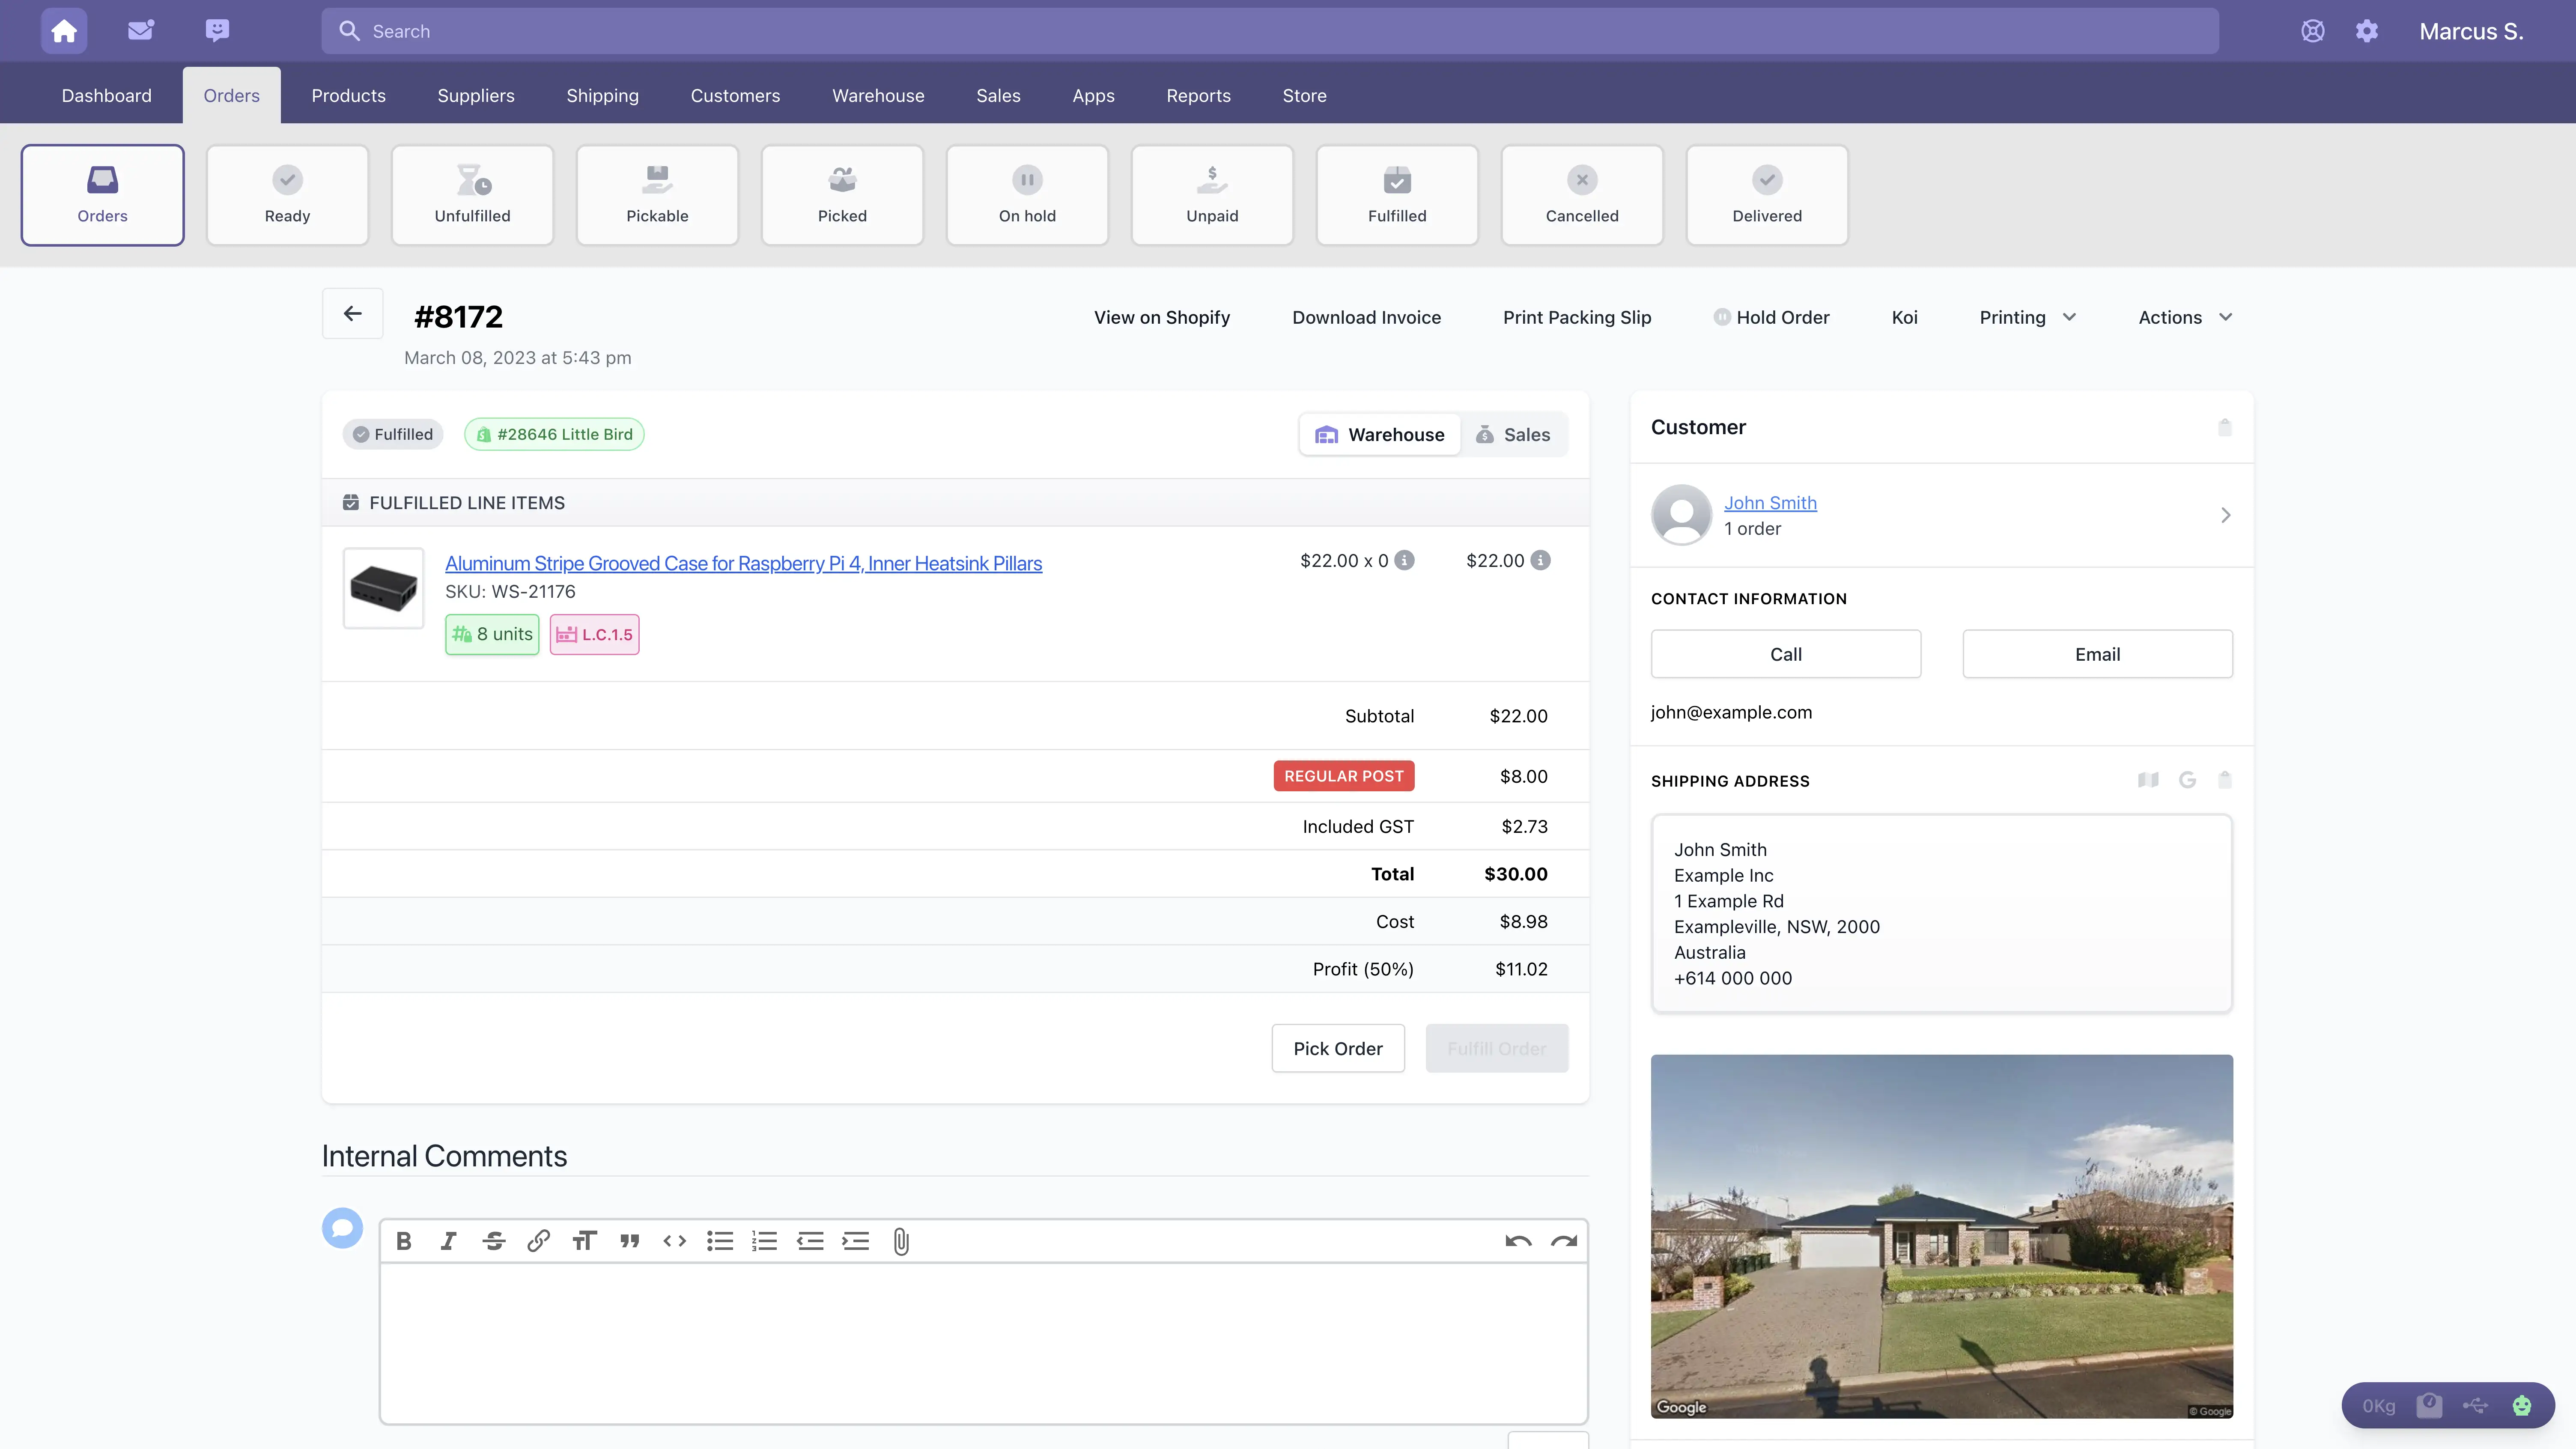Viewport: 2576px width, 1449px height.
Task: Open the Shipping tab
Action: coord(603,95)
